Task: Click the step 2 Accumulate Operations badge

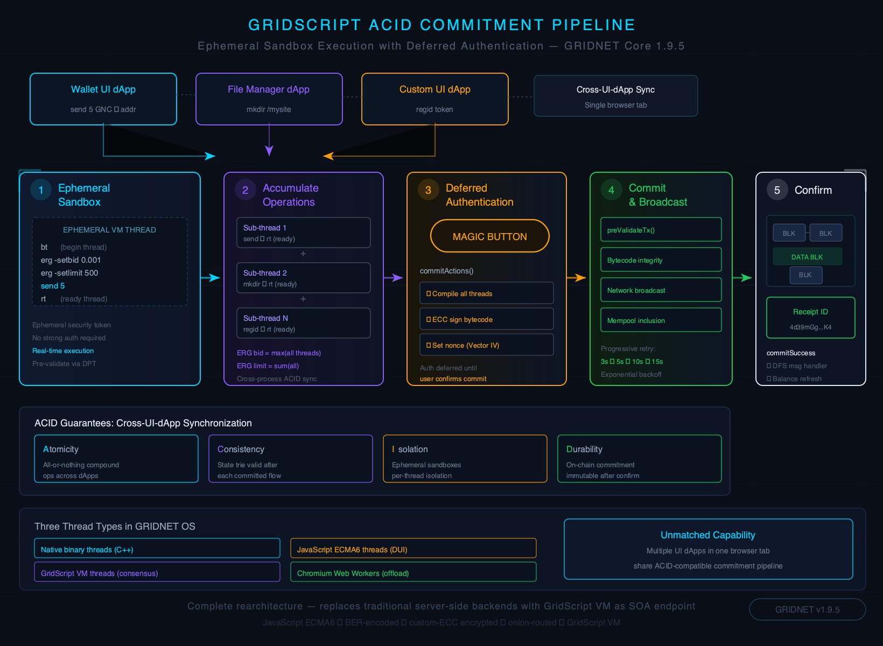Action: pos(246,190)
